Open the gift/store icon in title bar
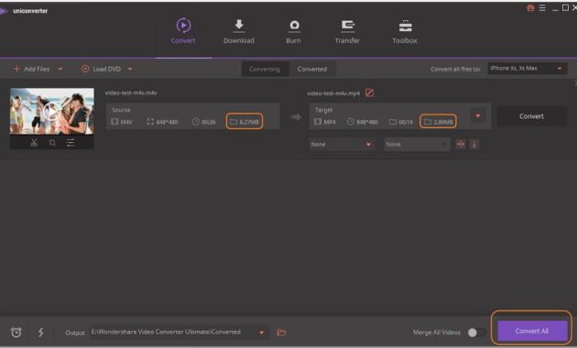This screenshot has height=348, width=577. pos(530,8)
